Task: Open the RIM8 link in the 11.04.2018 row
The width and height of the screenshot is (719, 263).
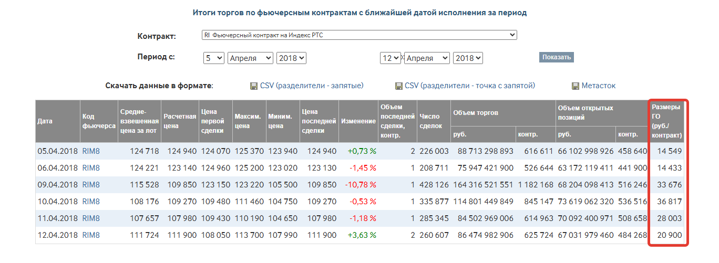Action: 91,218
